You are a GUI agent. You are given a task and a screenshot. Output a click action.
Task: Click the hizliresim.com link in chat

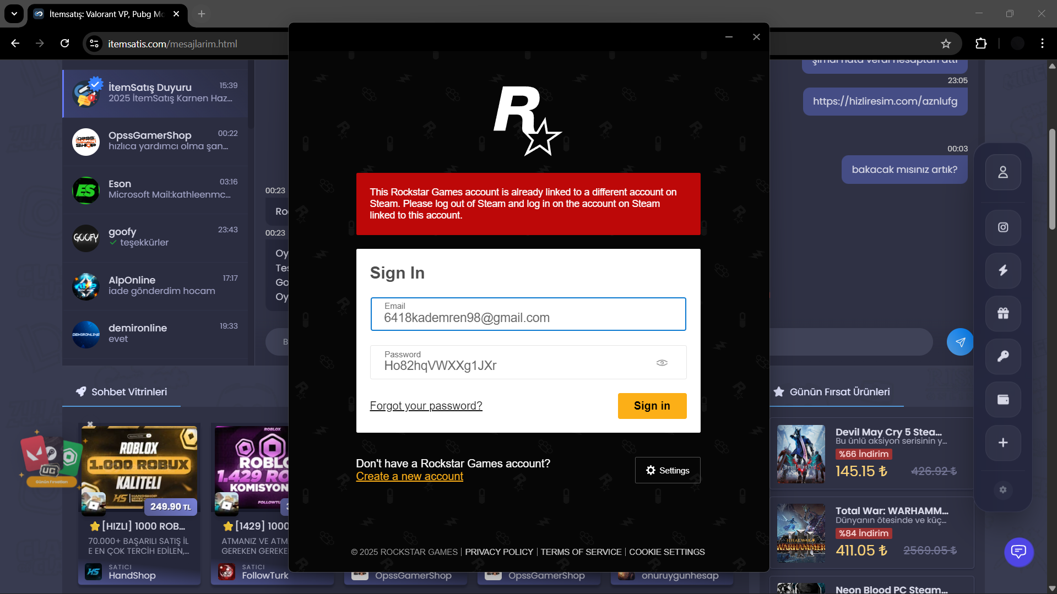885,101
